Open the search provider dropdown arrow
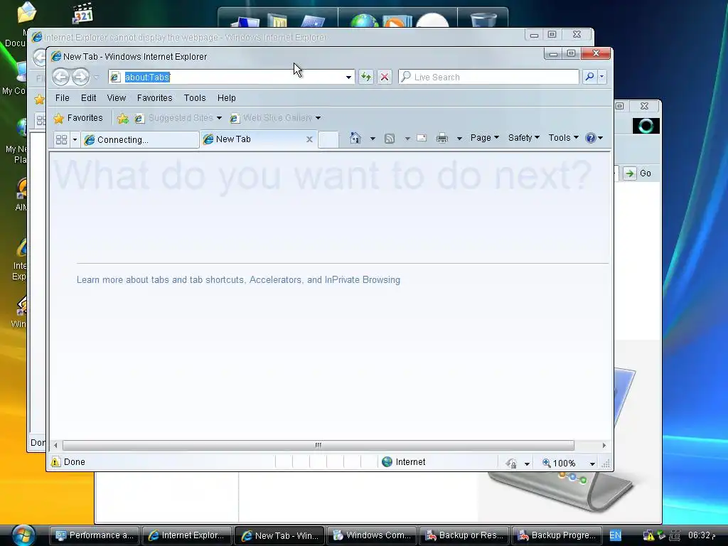 coord(601,77)
